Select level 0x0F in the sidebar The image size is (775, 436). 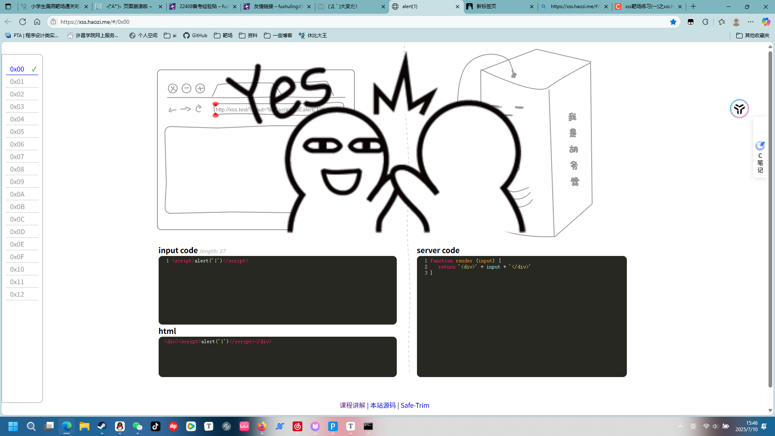pyautogui.click(x=22, y=257)
